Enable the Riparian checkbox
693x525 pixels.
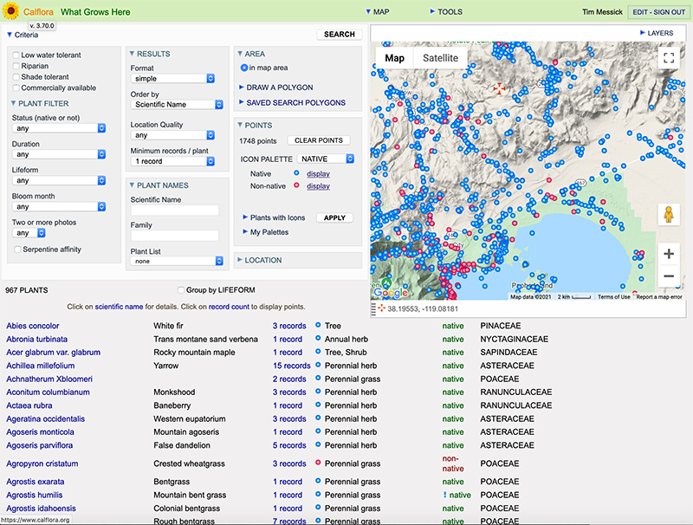click(16, 66)
